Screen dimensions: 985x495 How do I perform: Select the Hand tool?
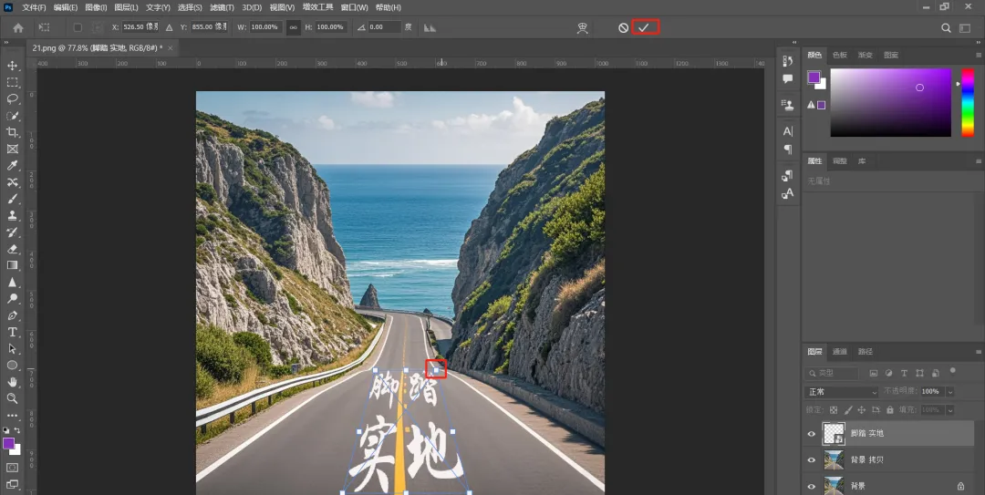[x=13, y=382]
